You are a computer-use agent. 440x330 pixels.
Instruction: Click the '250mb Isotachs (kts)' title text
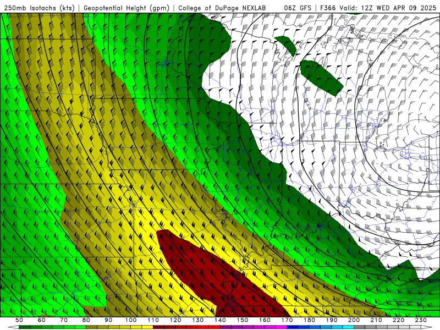click(40, 8)
